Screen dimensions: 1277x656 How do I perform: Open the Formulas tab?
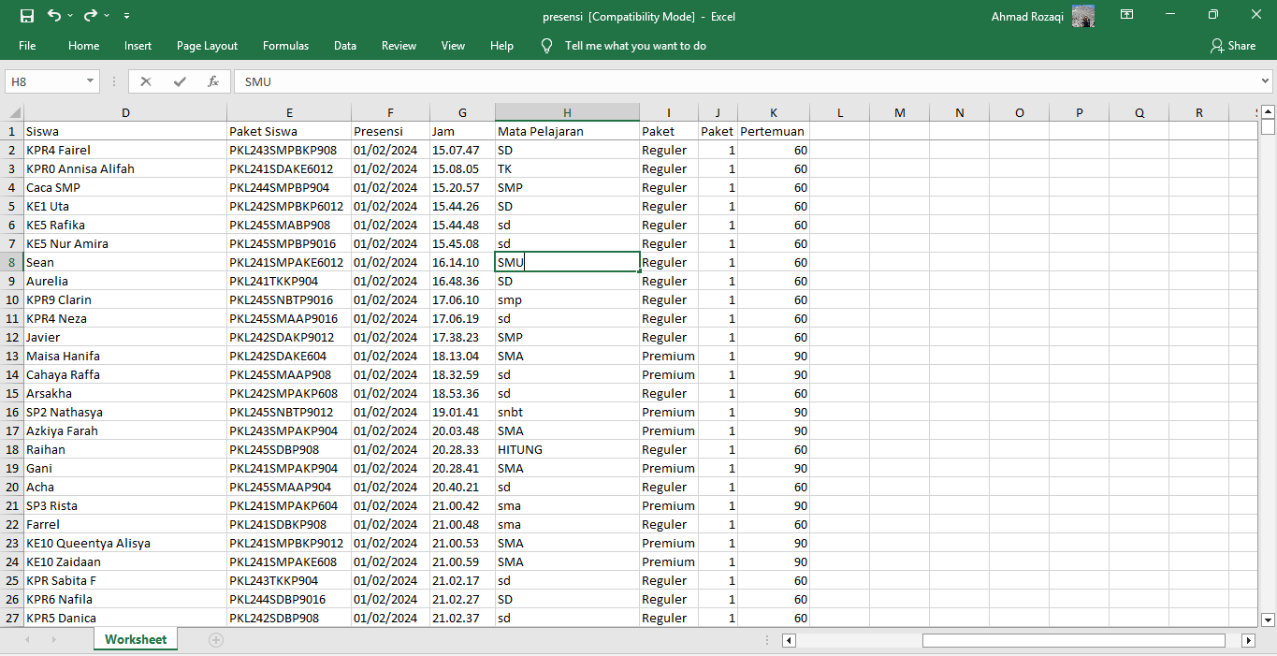[x=285, y=46]
